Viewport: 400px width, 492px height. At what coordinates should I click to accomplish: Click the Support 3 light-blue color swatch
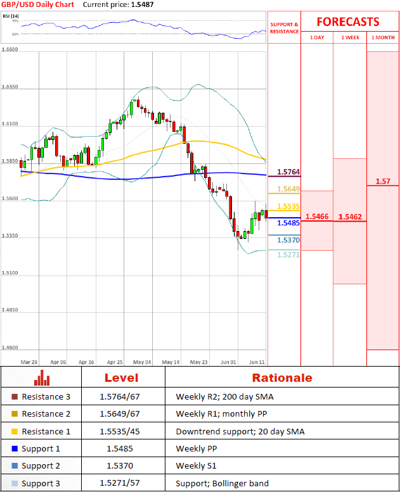tap(15, 483)
